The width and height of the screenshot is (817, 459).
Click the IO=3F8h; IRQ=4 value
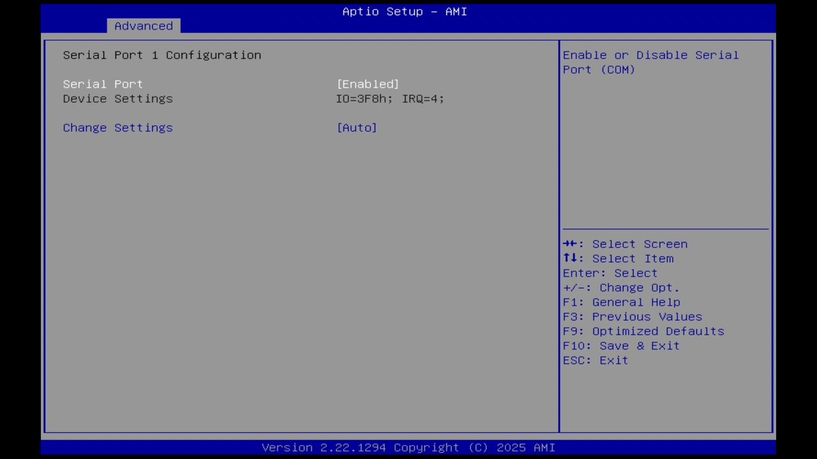point(389,98)
